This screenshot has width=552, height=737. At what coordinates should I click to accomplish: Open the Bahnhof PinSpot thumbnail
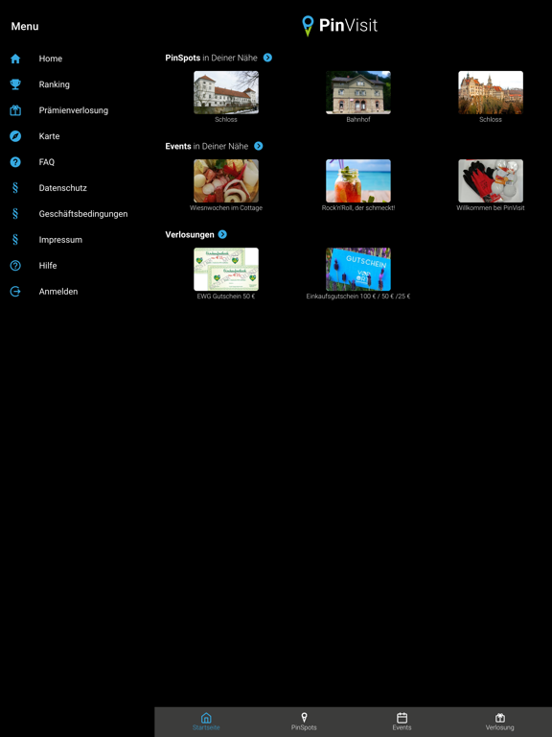pyautogui.click(x=358, y=92)
